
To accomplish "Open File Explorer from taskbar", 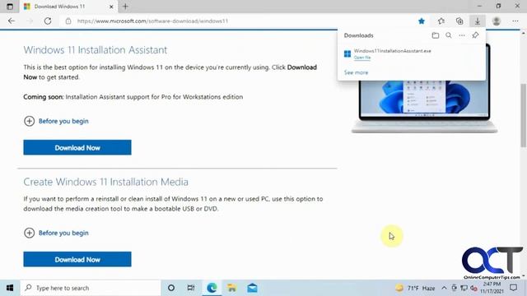I will click(231, 288).
